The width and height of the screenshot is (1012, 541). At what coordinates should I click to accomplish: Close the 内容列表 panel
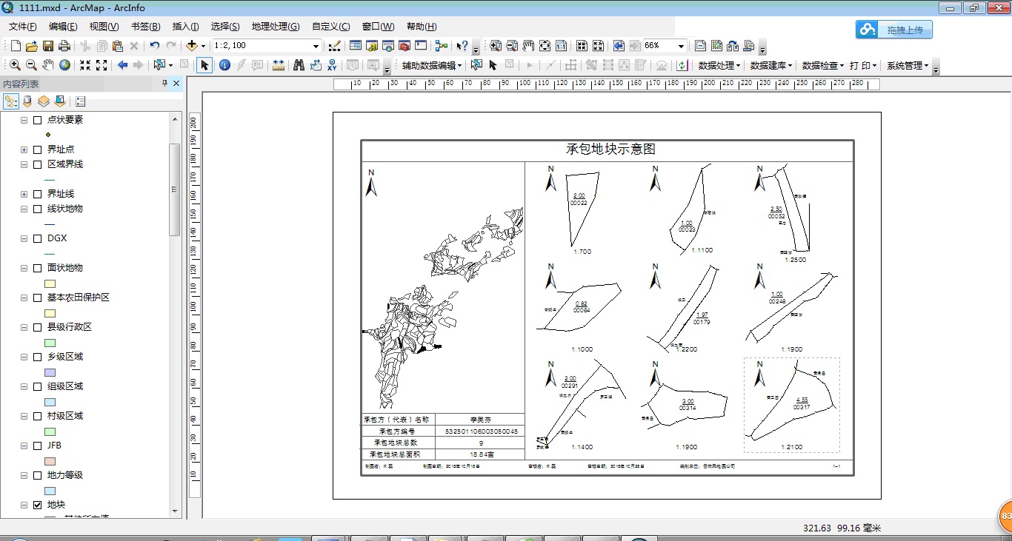176,84
